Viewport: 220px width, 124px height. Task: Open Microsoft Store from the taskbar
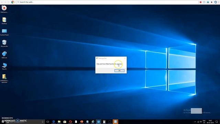click(x=65, y=122)
